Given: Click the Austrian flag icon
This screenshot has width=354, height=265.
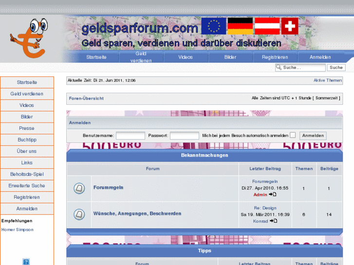Looking at the screenshot, I should (267, 26).
